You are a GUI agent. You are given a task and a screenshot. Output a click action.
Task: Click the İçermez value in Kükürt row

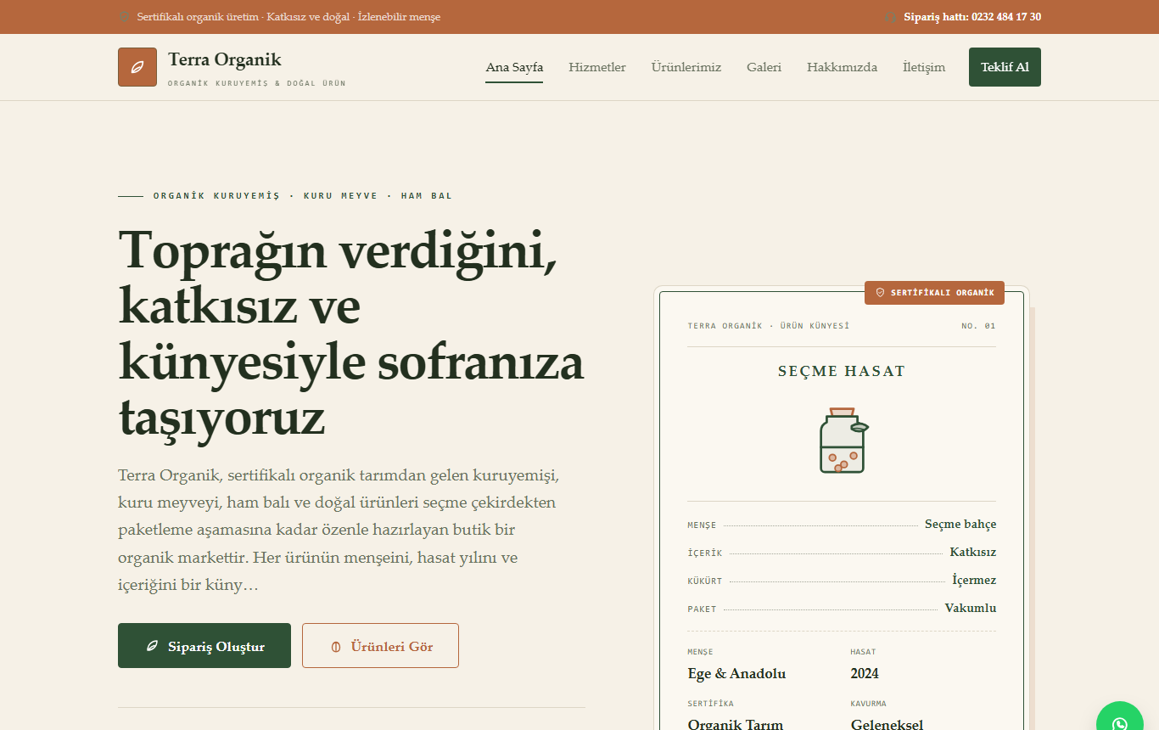click(974, 580)
